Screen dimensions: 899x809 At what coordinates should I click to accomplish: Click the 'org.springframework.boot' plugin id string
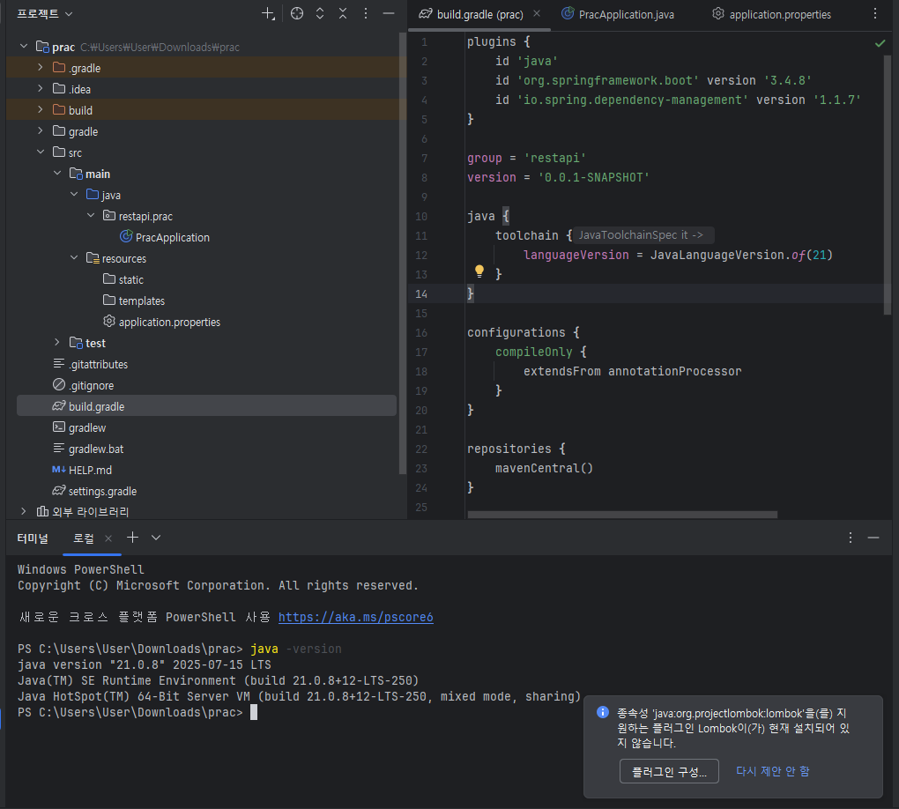[x=608, y=81]
